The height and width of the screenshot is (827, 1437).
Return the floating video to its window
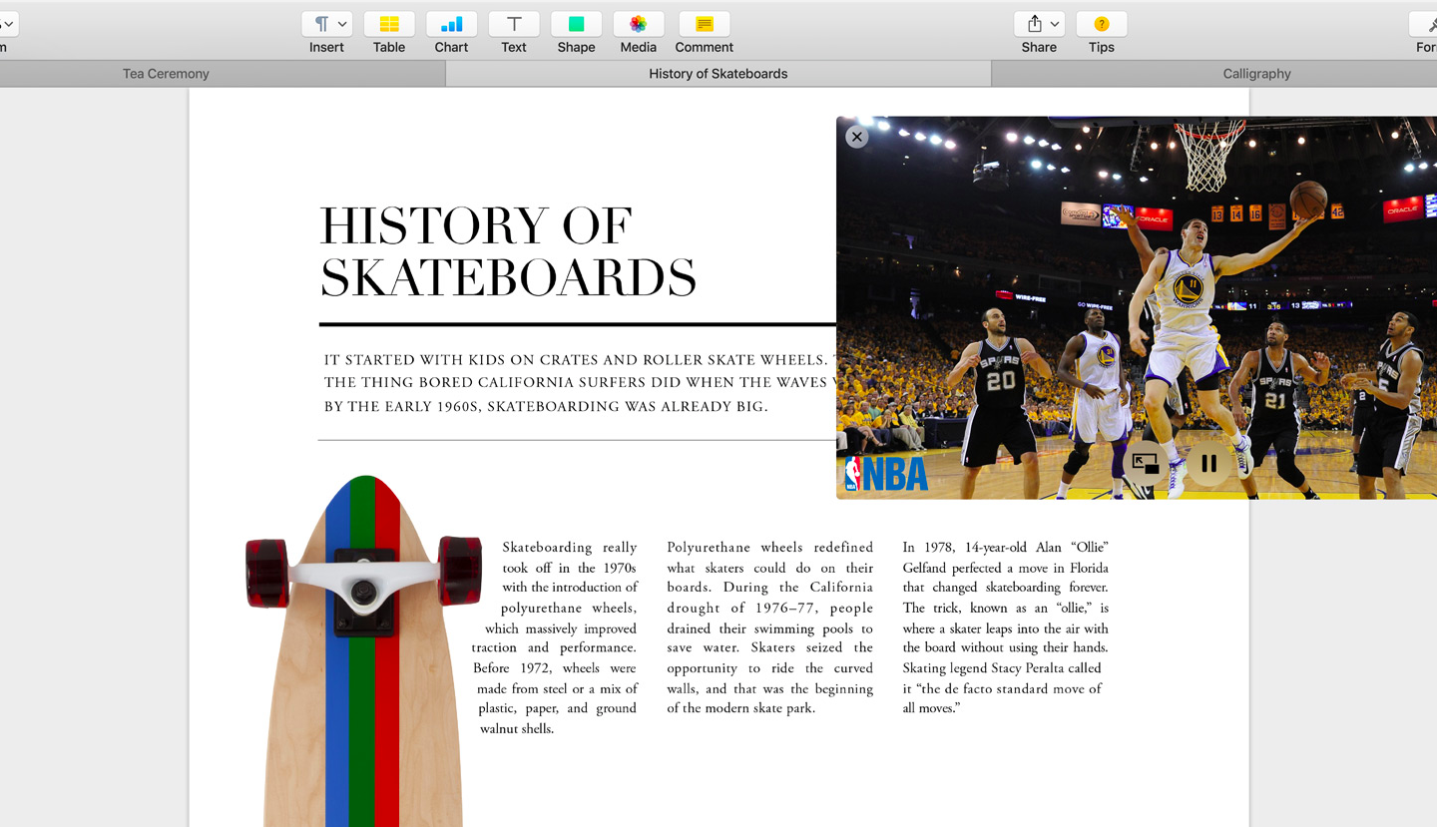(1146, 464)
